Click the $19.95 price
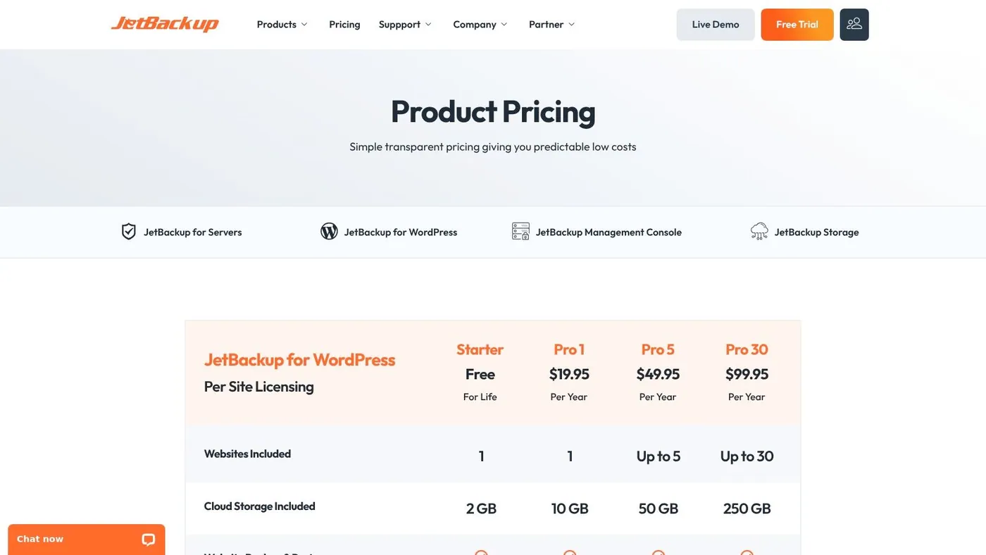 [x=569, y=374]
